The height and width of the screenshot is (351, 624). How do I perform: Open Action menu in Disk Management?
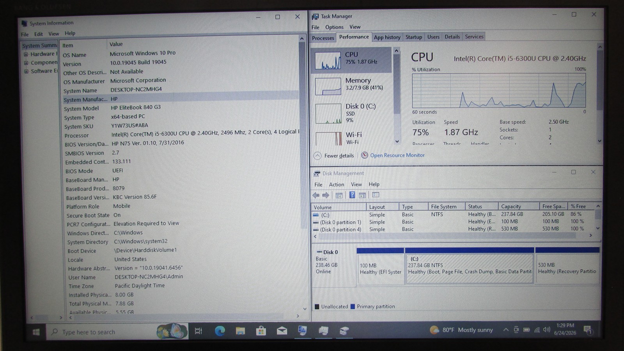click(337, 184)
